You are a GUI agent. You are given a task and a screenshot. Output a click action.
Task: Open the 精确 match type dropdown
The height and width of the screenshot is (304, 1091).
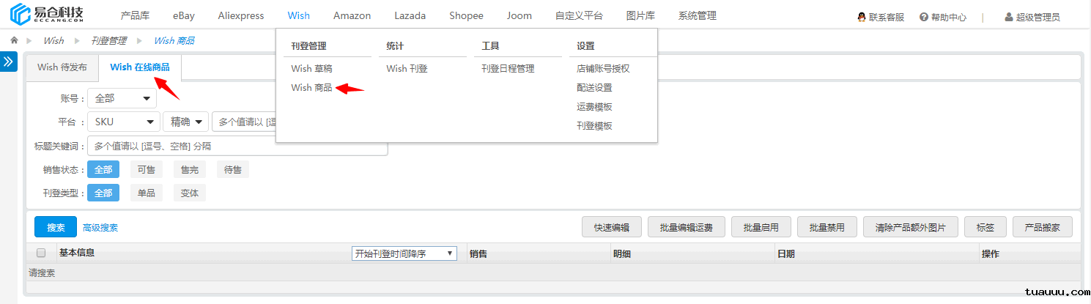pyautogui.click(x=185, y=122)
